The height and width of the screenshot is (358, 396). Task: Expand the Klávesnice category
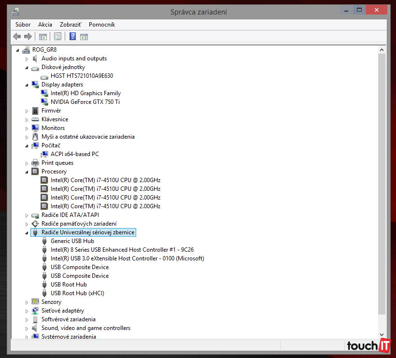click(27, 119)
